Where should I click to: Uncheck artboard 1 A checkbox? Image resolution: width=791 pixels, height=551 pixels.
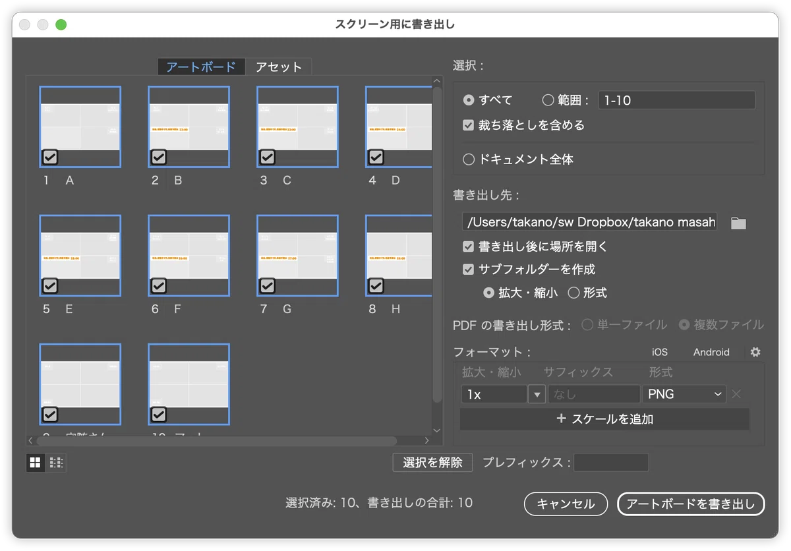click(50, 157)
